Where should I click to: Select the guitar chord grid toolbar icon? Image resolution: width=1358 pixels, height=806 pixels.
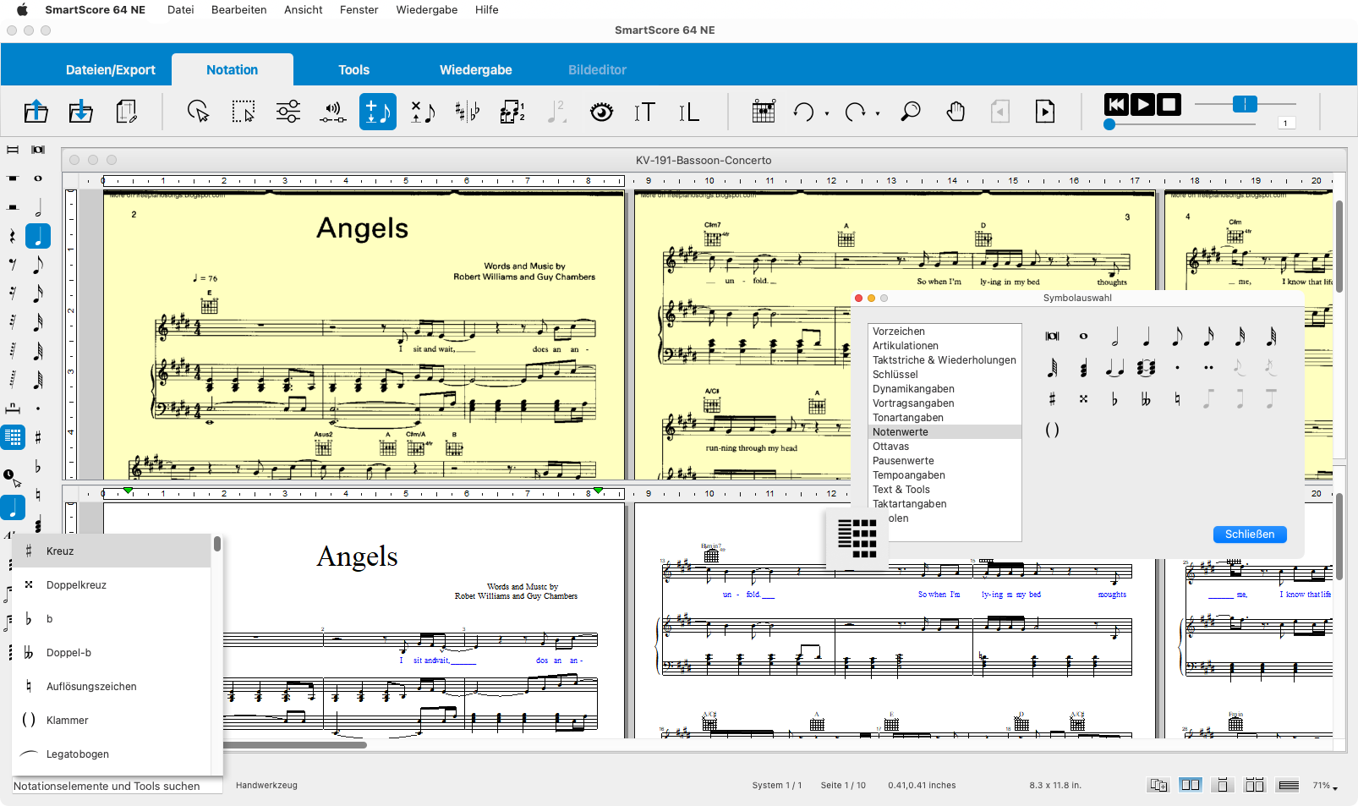[x=763, y=112]
